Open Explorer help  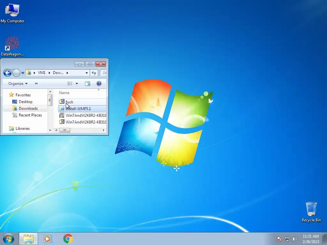pyautogui.click(x=99, y=84)
